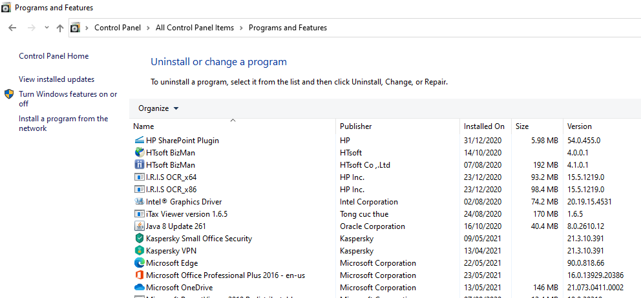The width and height of the screenshot is (641, 298).
Task: Click the iTax Viewer program icon
Action: [x=140, y=214]
